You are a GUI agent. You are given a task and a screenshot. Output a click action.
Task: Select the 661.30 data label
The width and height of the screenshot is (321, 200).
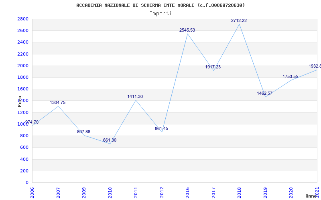(110, 140)
